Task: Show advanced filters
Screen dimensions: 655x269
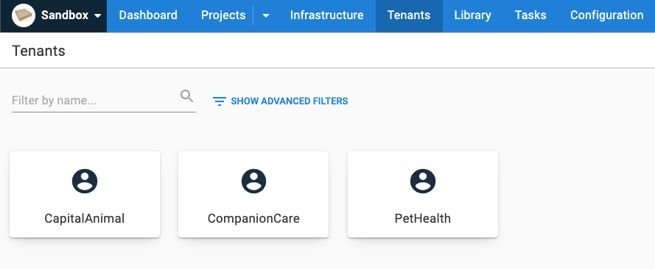Action: pyautogui.click(x=280, y=101)
